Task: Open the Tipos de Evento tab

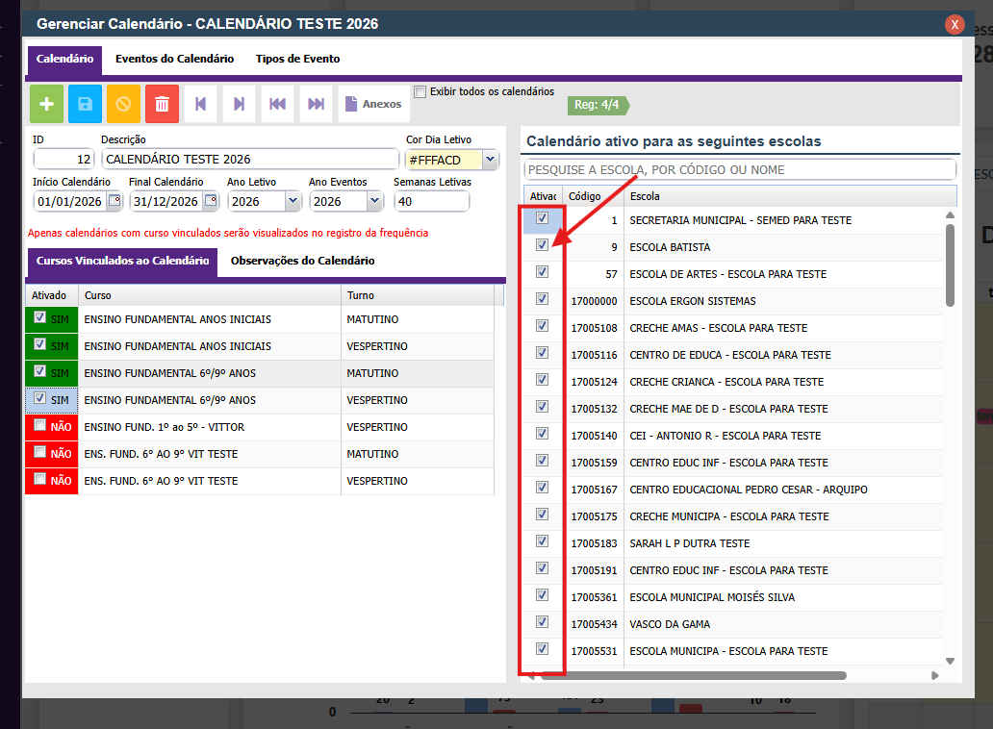Action: (297, 59)
